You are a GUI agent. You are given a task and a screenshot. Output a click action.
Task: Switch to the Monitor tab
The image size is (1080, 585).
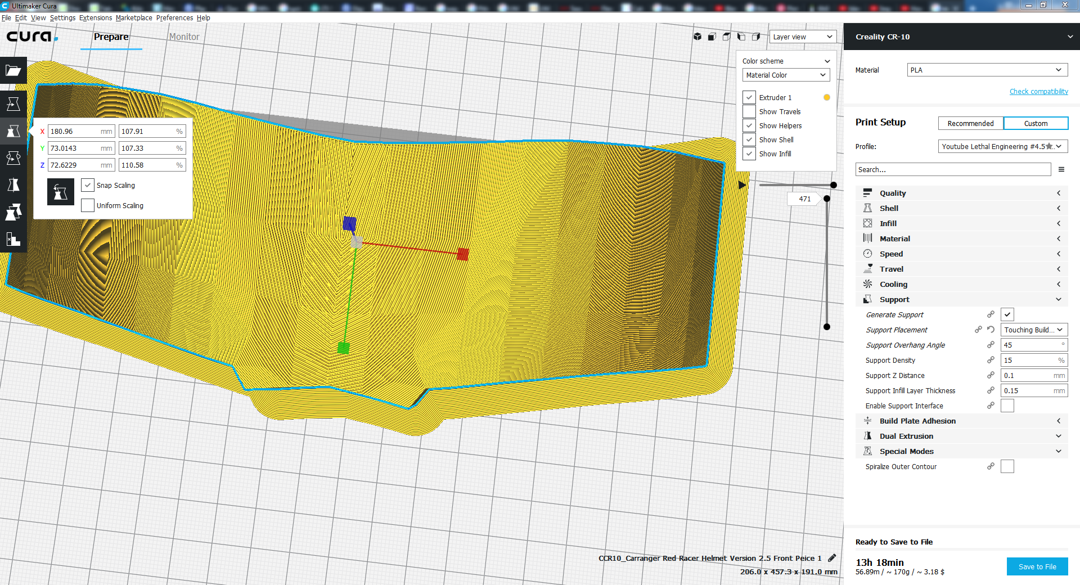click(x=184, y=37)
